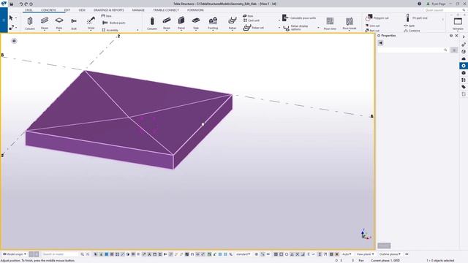The height and width of the screenshot is (263, 468).
Task: Switch to the CONCRETE ribbon tab
Action: [x=48, y=10]
